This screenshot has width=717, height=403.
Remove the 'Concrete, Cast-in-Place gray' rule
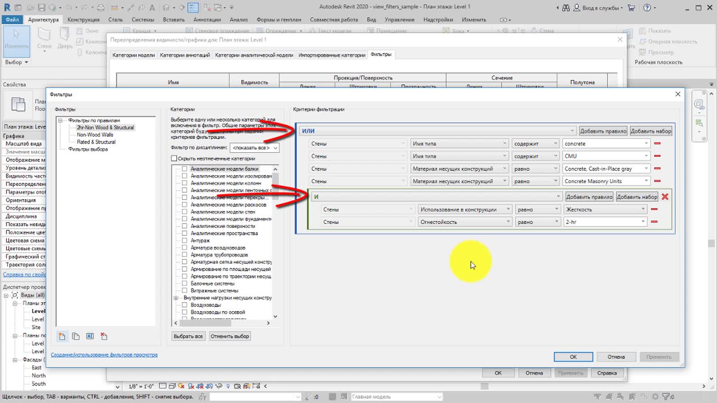click(x=657, y=168)
